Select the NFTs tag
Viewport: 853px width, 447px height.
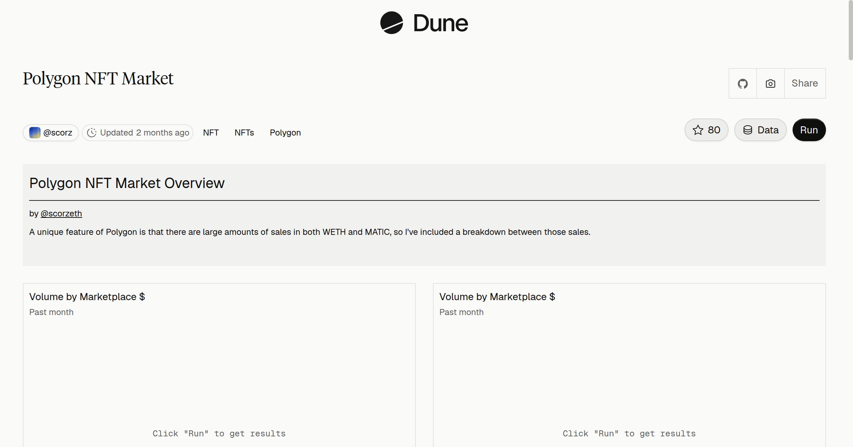tap(244, 133)
